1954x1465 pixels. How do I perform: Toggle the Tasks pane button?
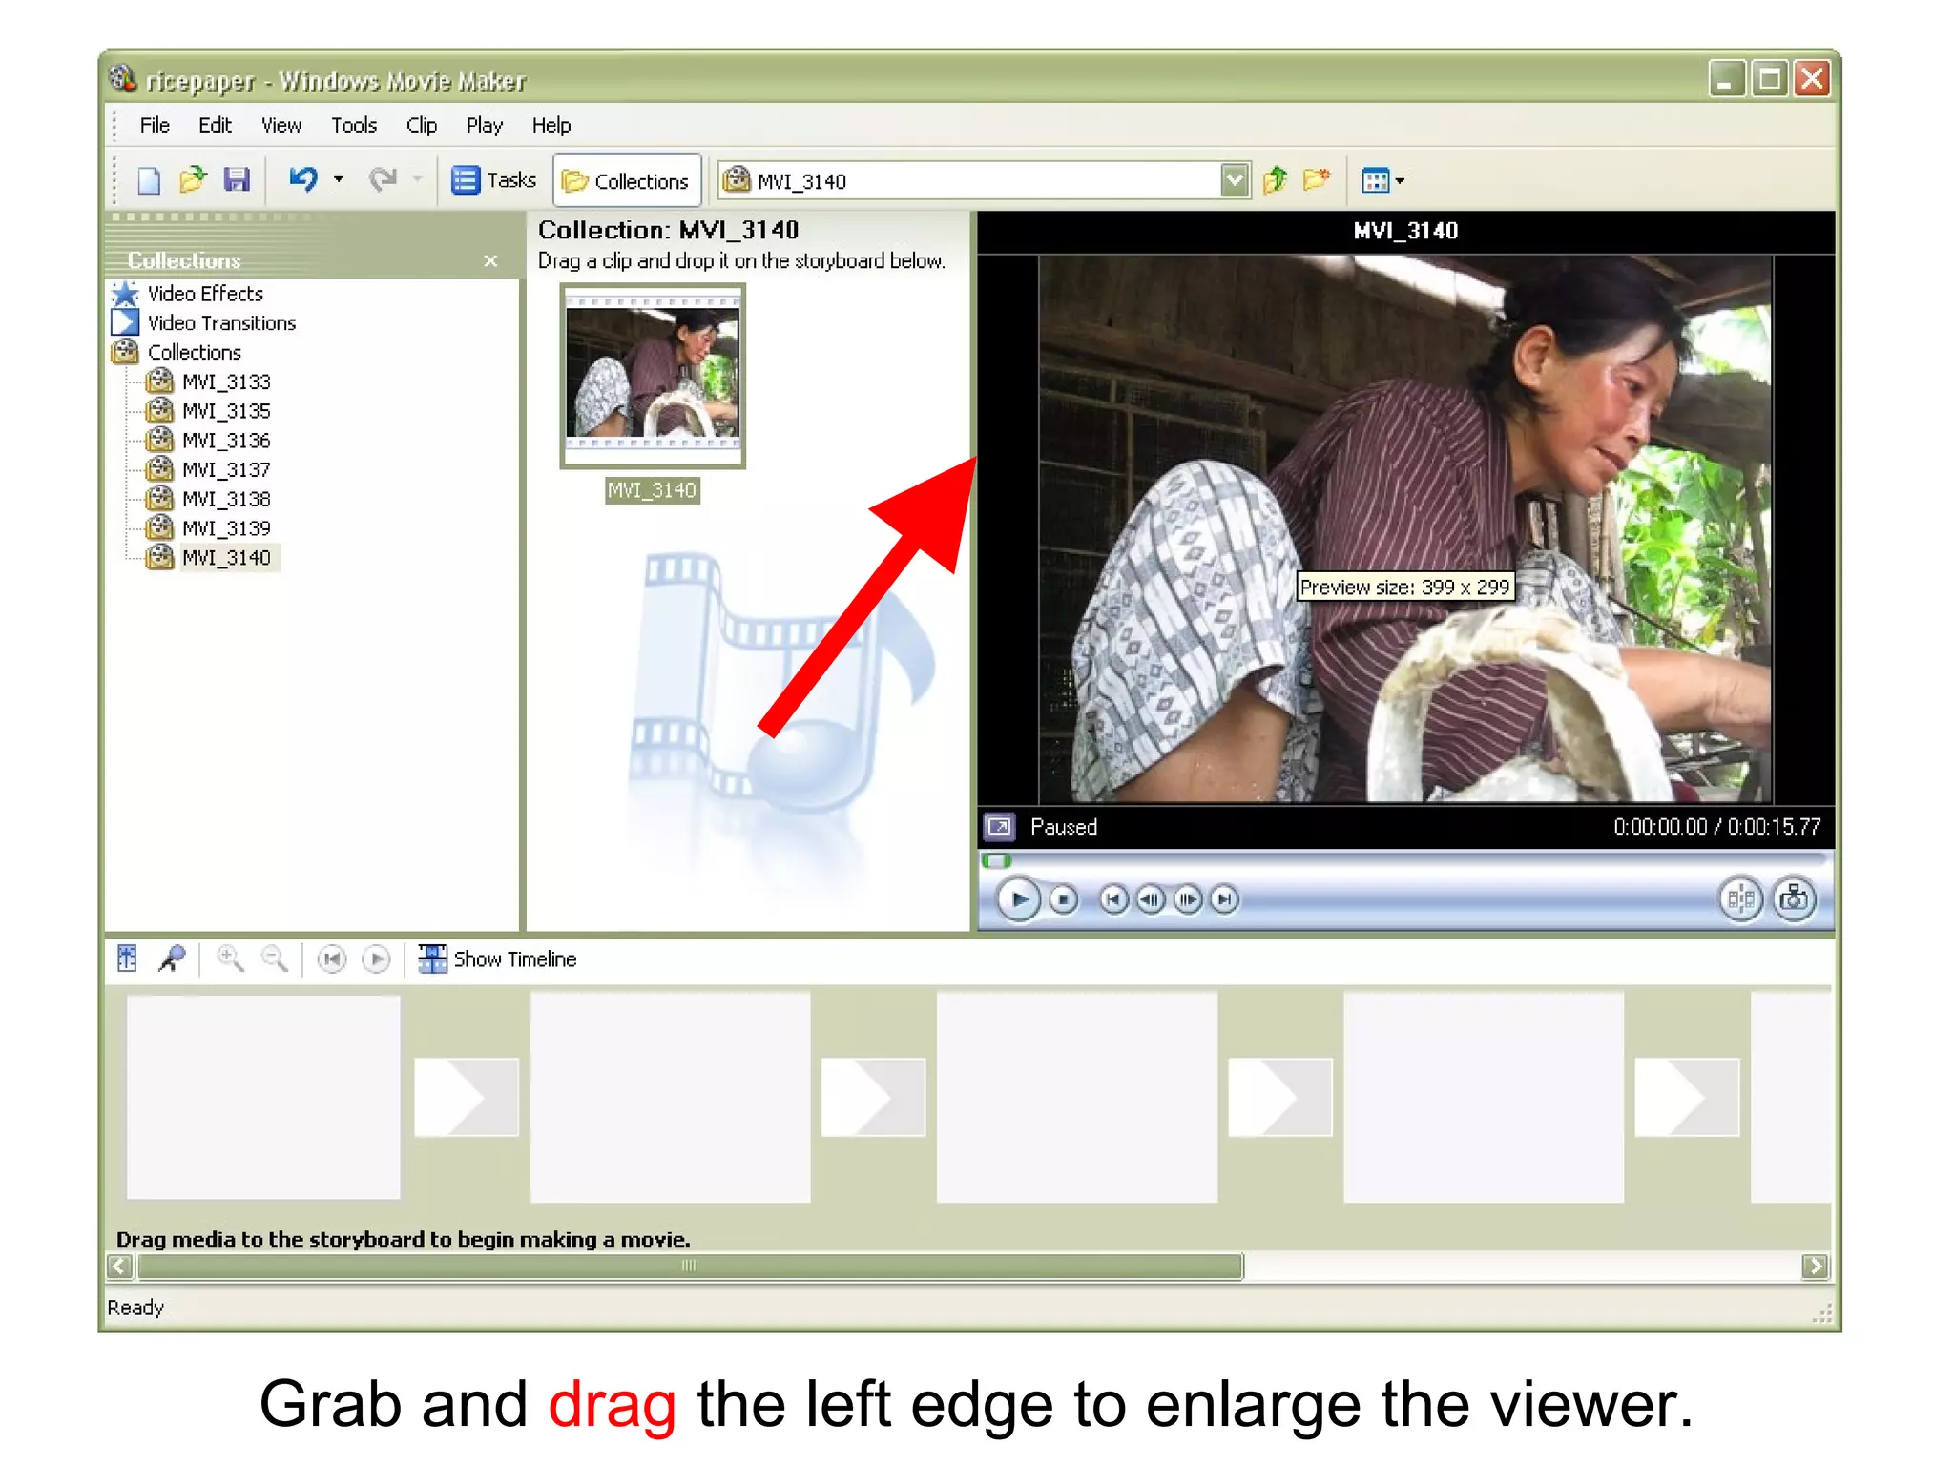493,180
